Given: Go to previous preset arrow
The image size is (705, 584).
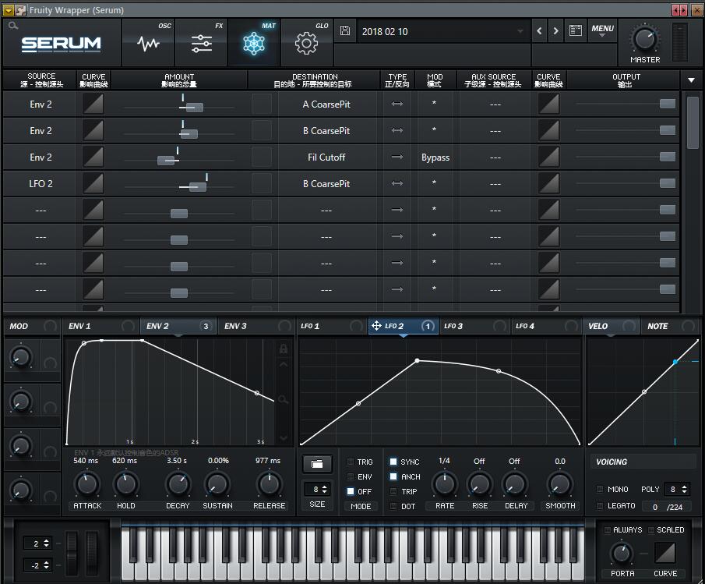Looking at the screenshot, I should click(540, 30).
